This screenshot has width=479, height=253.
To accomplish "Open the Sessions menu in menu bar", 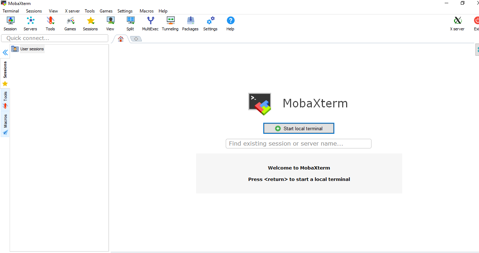I will pyautogui.click(x=34, y=11).
